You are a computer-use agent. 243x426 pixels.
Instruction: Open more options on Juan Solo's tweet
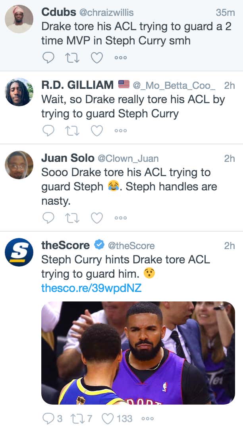tap(121, 218)
